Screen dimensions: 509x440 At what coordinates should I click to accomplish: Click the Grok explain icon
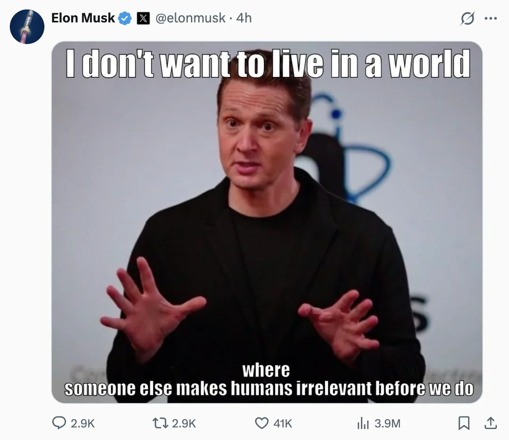tap(468, 18)
